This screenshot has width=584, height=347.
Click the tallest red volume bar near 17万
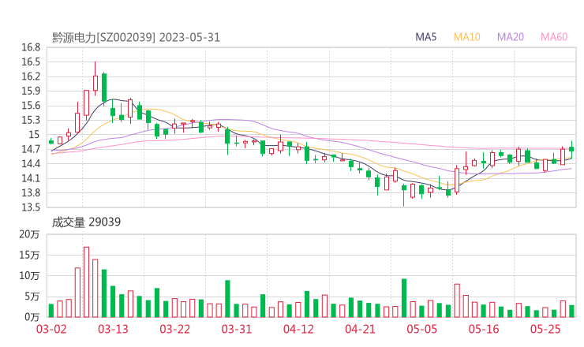pyautogui.click(x=86, y=282)
